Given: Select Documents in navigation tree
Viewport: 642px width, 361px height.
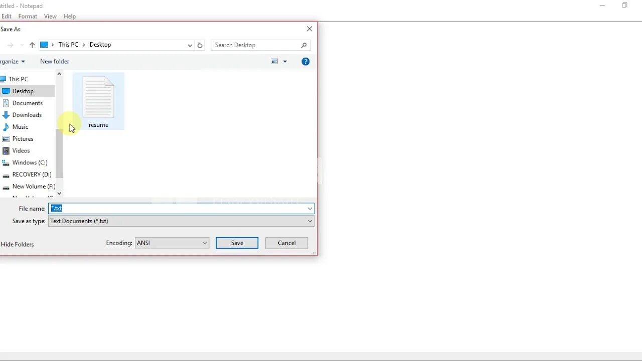Looking at the screenshot, I should pos(28,103).
